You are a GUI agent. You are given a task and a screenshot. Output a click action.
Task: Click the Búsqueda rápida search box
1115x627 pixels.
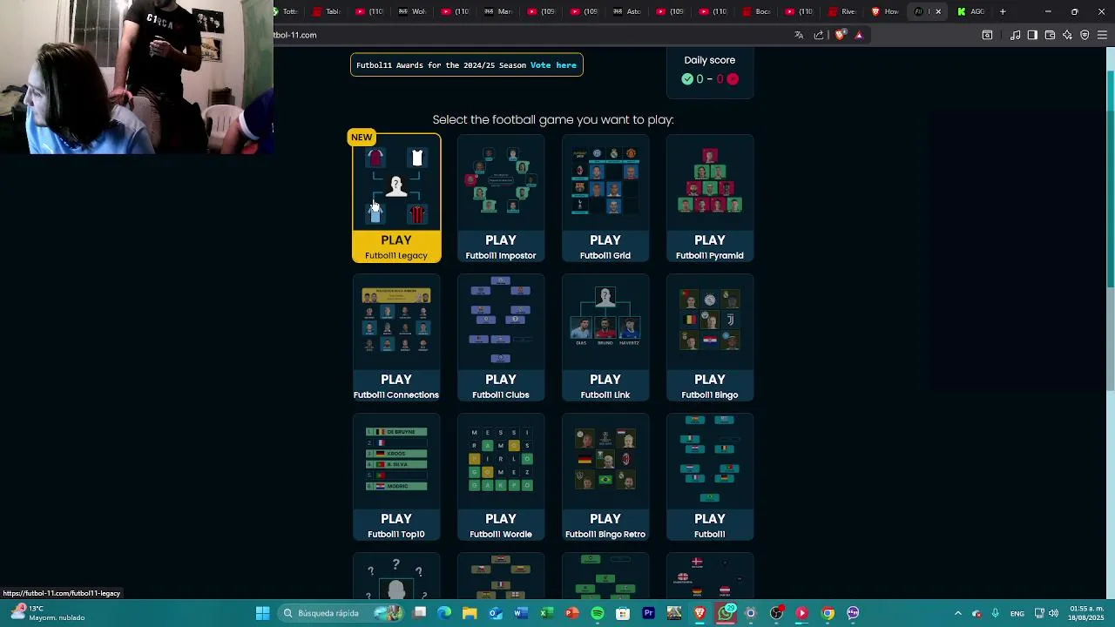[x=340, y=613]
